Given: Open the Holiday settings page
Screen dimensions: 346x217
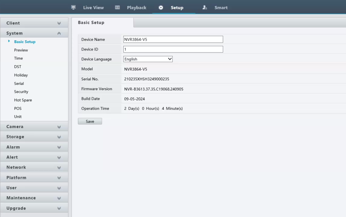Looking at the screenshot, I should [21, 75].
